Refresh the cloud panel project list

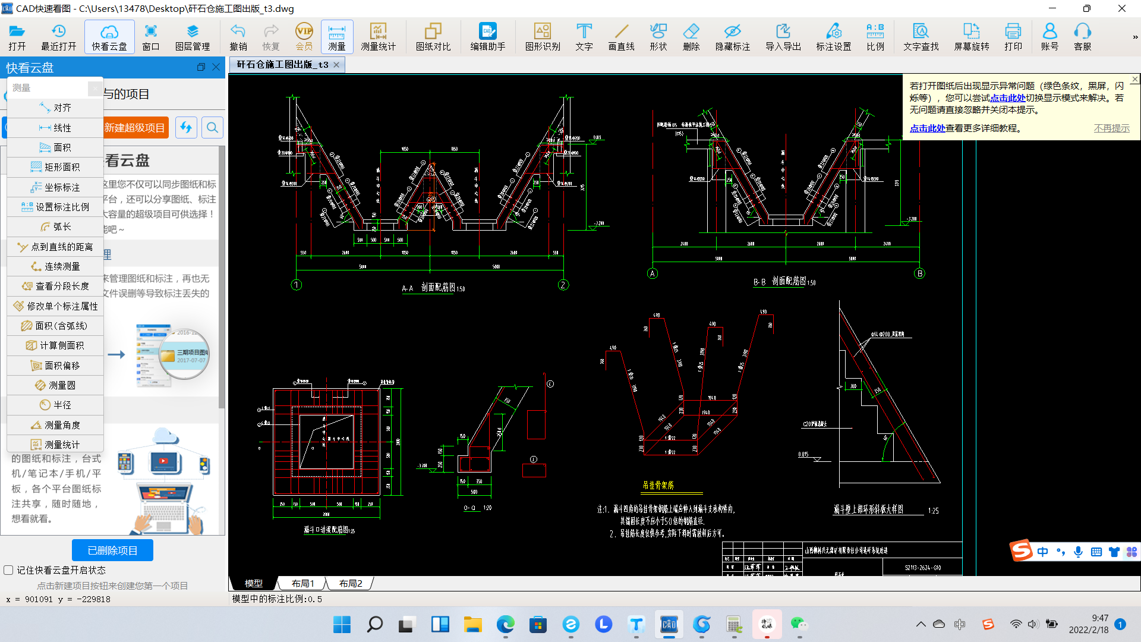click(x=186, y=127)
